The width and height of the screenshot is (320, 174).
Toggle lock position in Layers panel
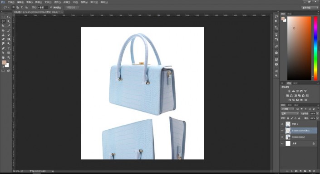(295, 118)
